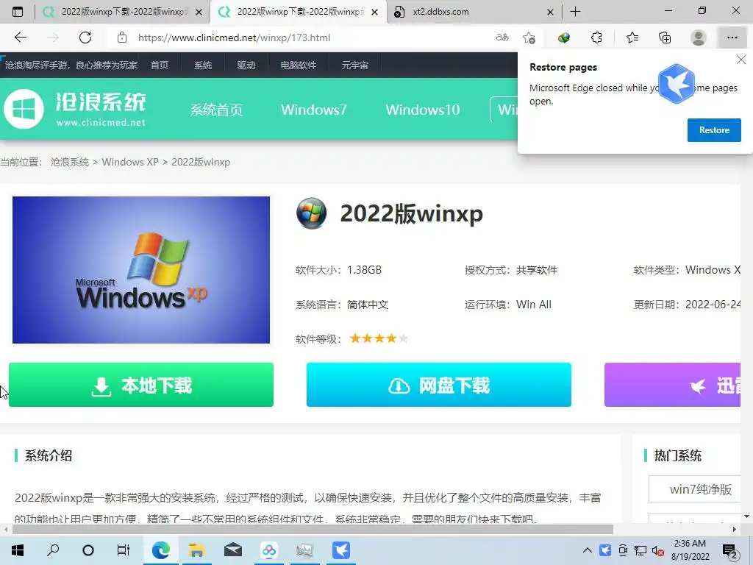Viewport: 753px width, 565px height.
Task: Open a new tab with plus button
Action: pyautogui.click(x=575, y=12)
